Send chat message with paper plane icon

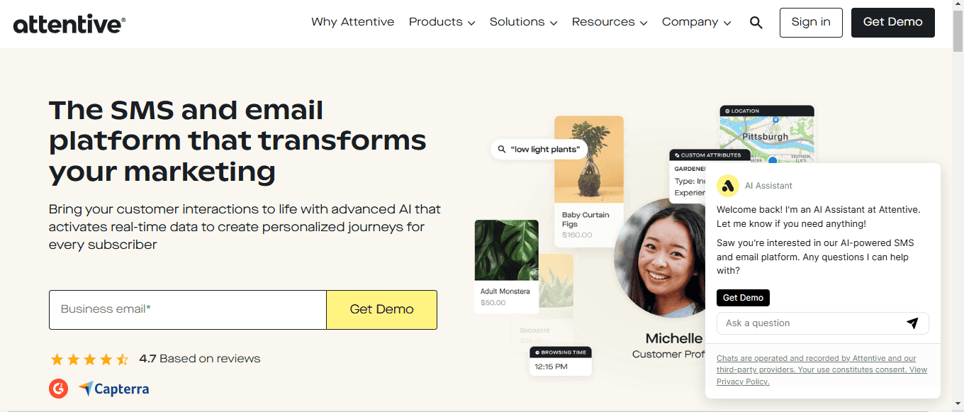912,323
